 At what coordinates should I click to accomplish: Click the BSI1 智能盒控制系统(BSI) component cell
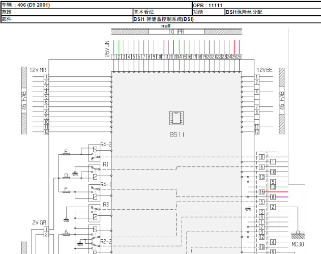tap(227, 19)
